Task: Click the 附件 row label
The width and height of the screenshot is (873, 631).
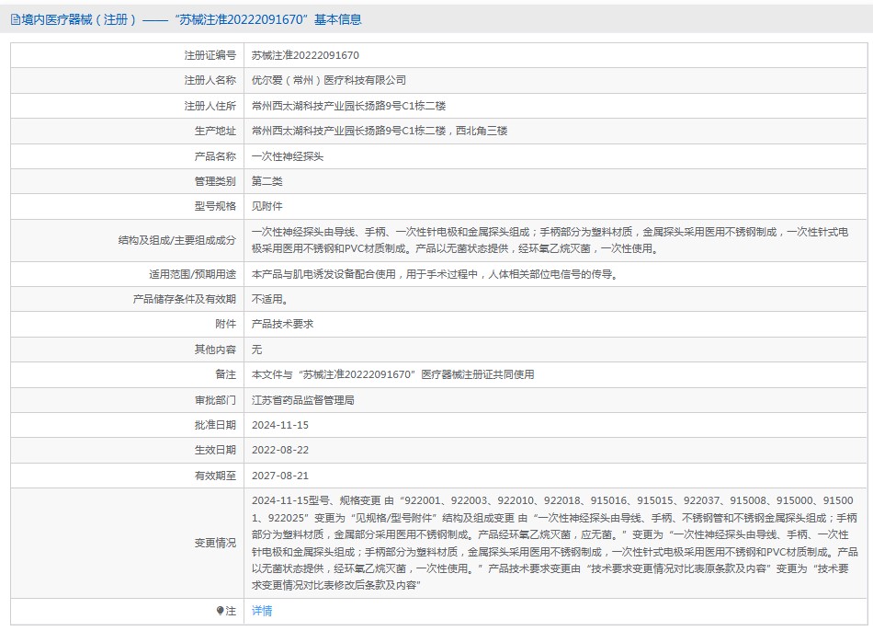Action: [x=225, y=324]
